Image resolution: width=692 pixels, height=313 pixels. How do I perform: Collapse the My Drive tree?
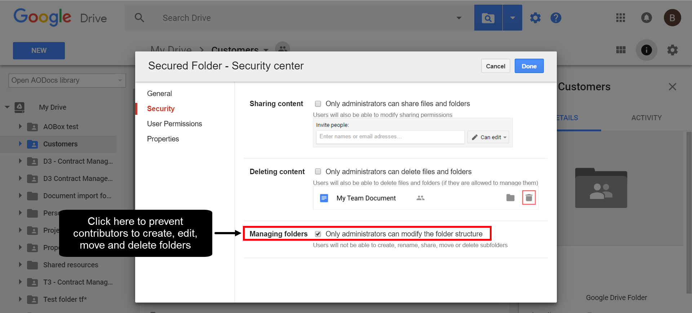7,107
